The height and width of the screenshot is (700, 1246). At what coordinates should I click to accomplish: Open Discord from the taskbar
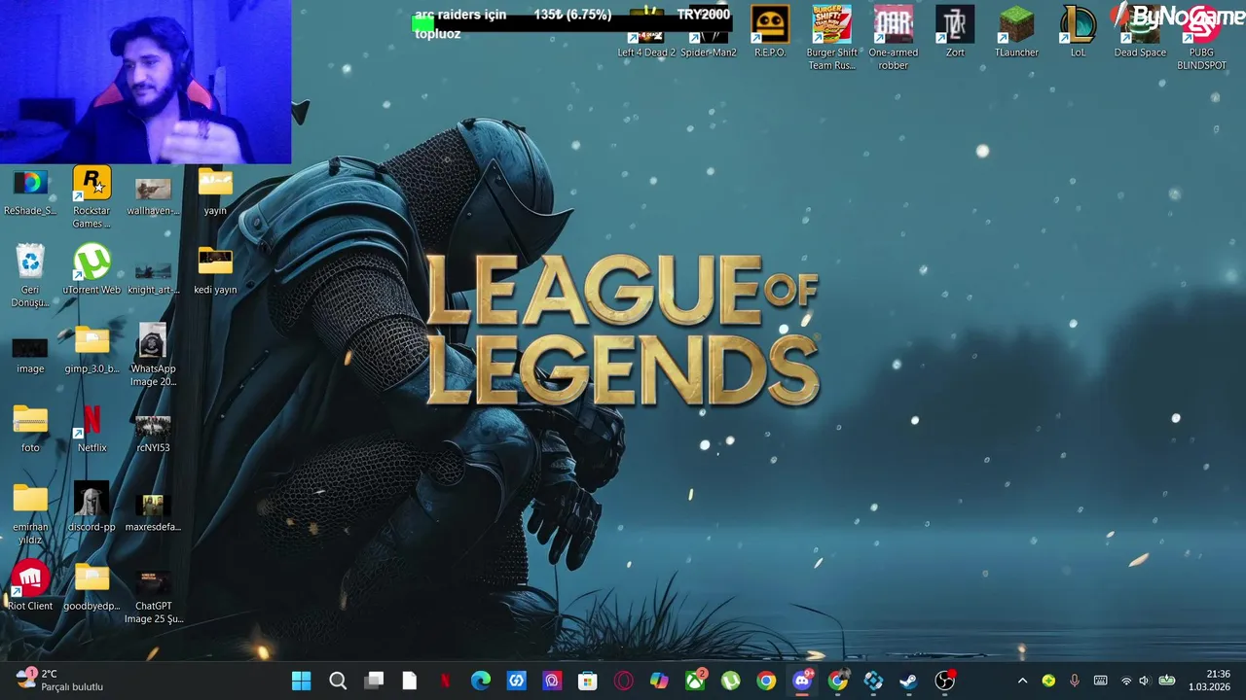tap(802, 681)
